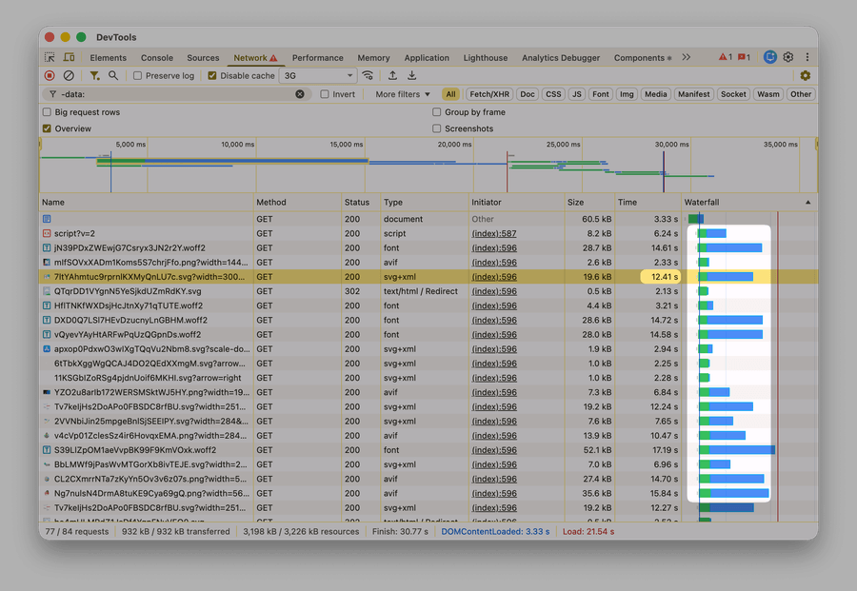Clear the network log

pyautogui.click(x=69, y=75)
